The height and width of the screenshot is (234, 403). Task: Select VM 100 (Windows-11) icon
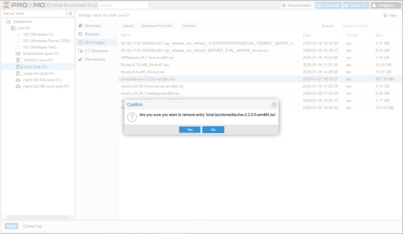18,35
